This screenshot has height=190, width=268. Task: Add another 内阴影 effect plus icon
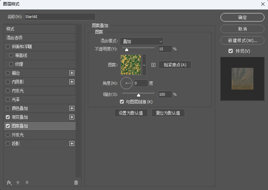[x=72, y=82]
